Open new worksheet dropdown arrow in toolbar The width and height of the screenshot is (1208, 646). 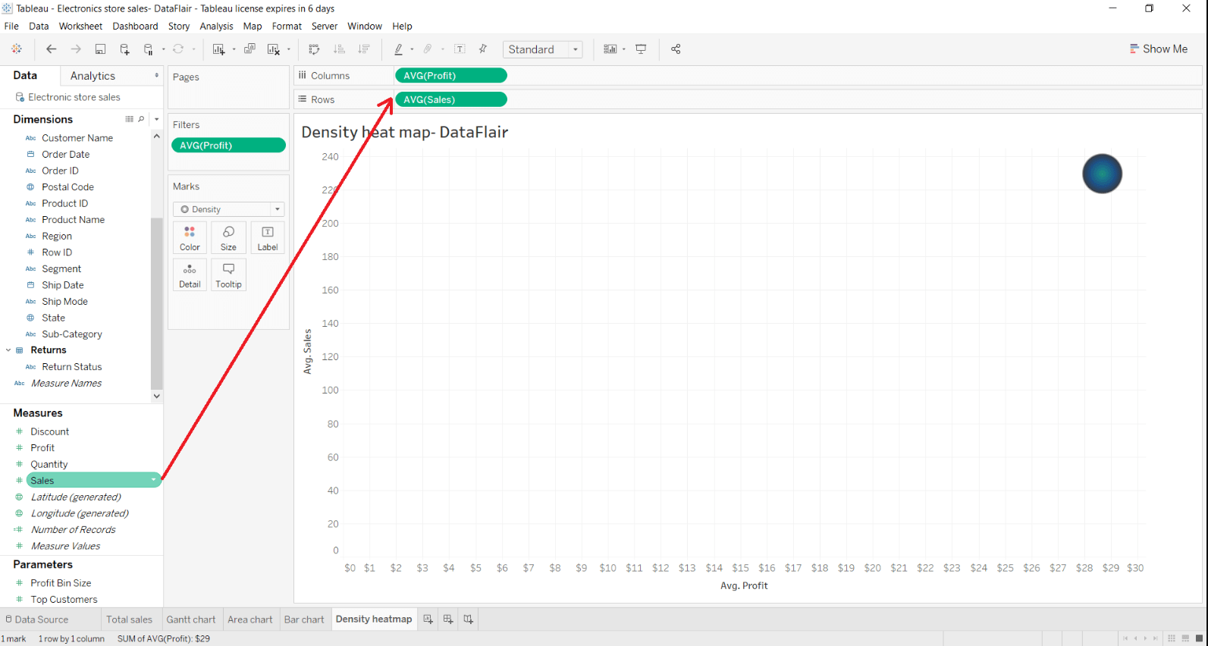coord(234,49)
